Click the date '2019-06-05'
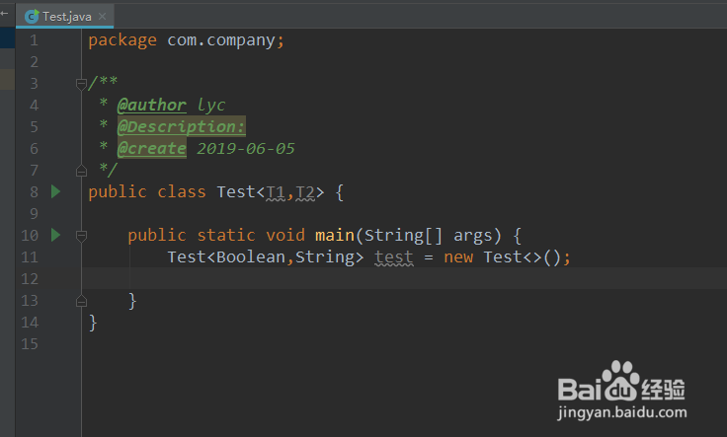 point(246,149)
